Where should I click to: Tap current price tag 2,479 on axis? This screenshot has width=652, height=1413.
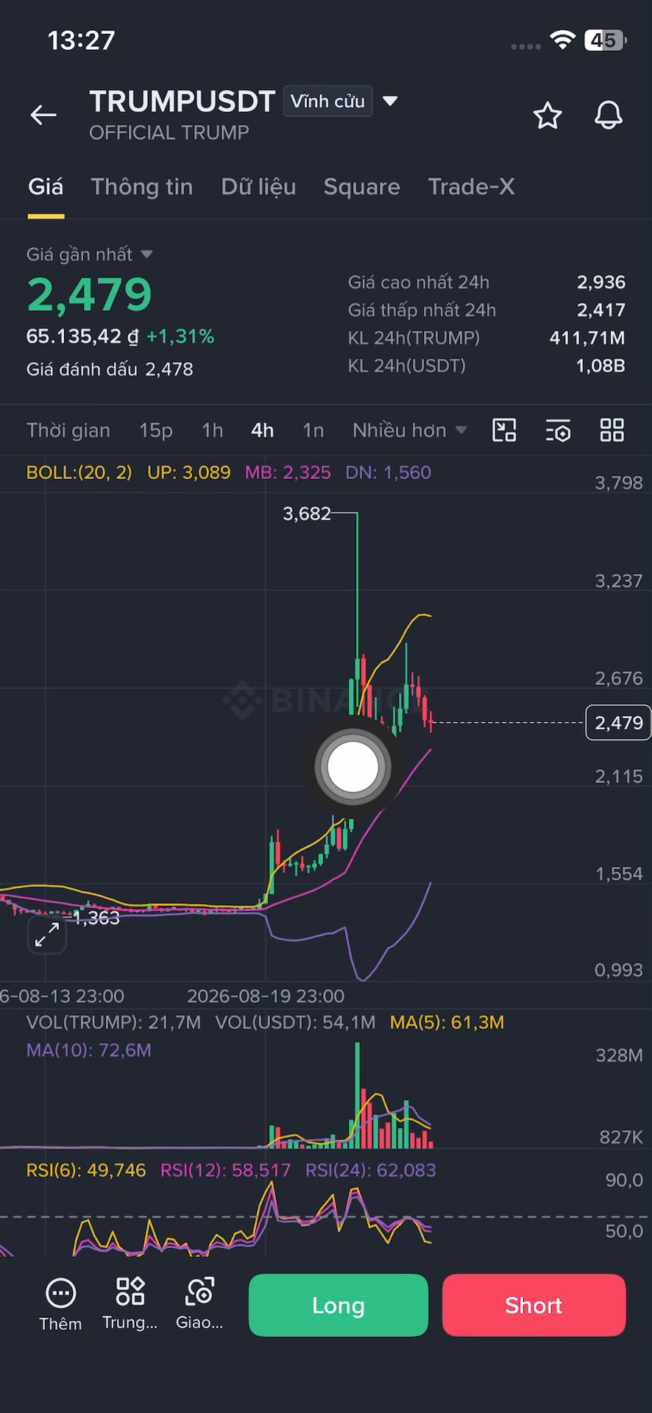(618, 723)
